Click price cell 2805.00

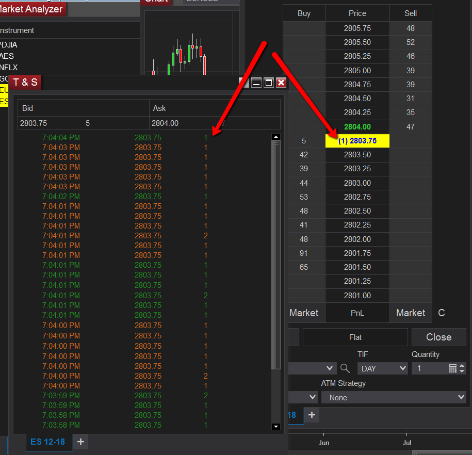[x=357, y=71]
